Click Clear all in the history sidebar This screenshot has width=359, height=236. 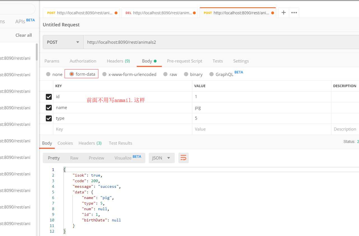(x=23, y=35)
